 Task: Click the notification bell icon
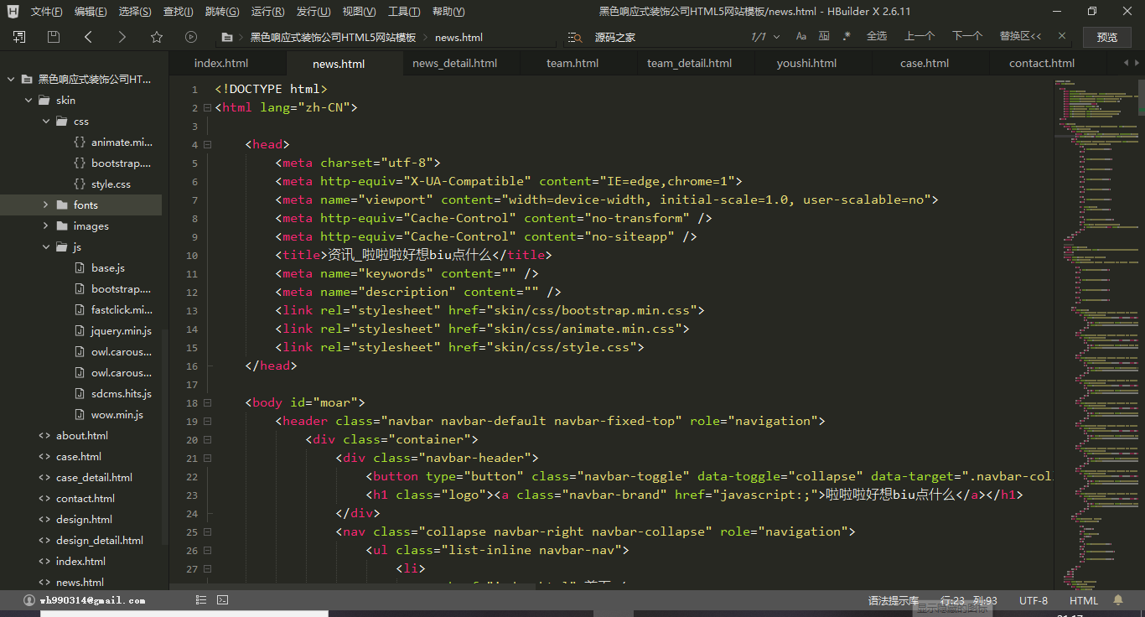(1118, 600)
